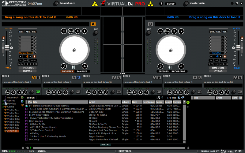Toggle the right deck pitch lock icon
Image resolution: width=245 pixels, height=153 pixels.
coord(242,38)
